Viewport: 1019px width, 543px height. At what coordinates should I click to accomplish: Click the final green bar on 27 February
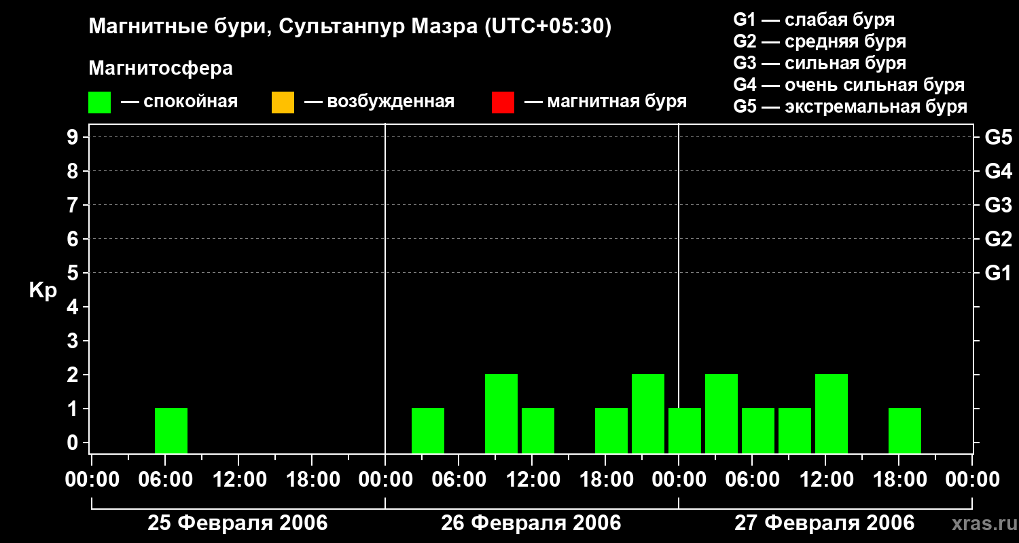pos(905,430)
